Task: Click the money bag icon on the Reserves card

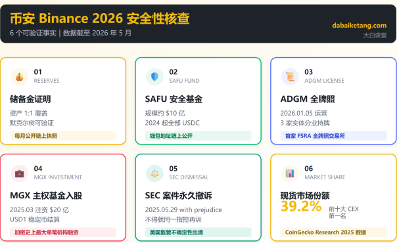Action: pos(20,77)
